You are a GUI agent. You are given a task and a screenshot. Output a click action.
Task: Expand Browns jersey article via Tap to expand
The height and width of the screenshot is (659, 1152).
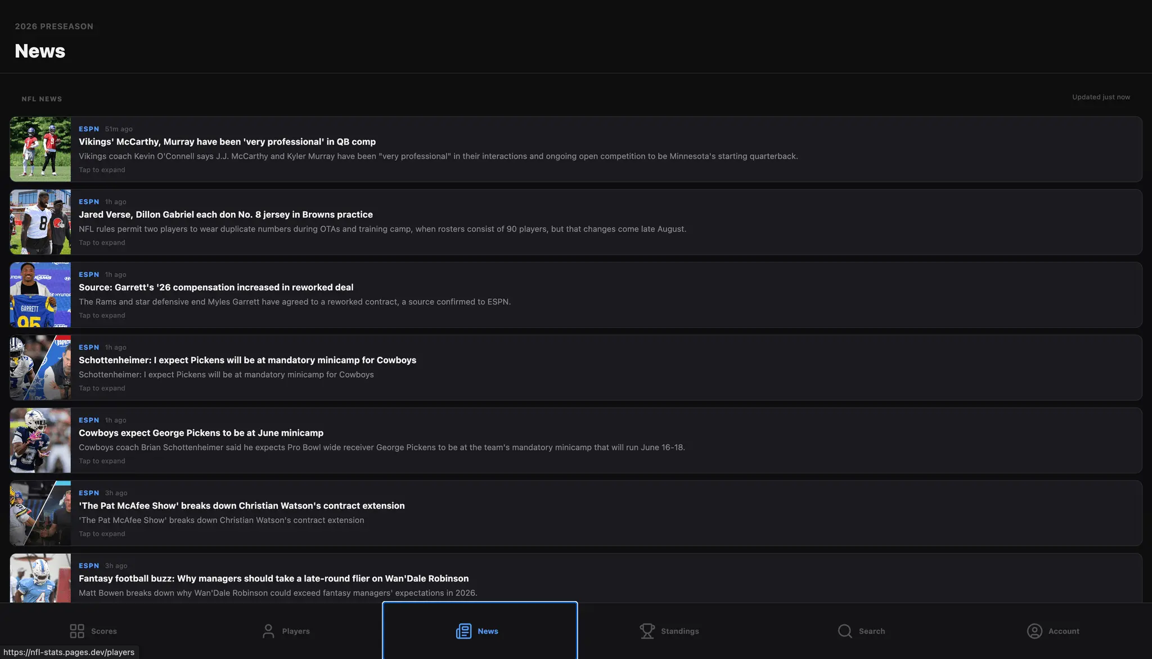pos(102,243)
